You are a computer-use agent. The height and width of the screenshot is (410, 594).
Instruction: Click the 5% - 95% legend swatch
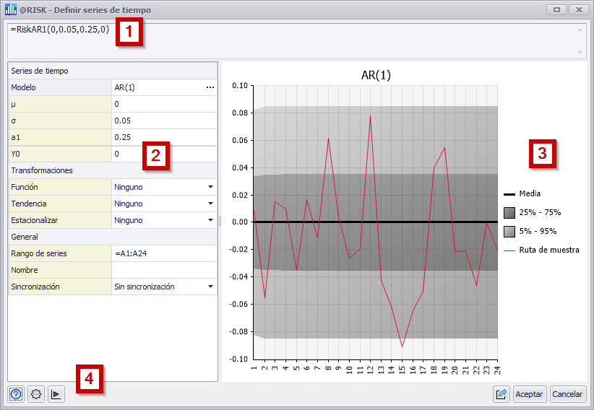(x=509, y=231)
